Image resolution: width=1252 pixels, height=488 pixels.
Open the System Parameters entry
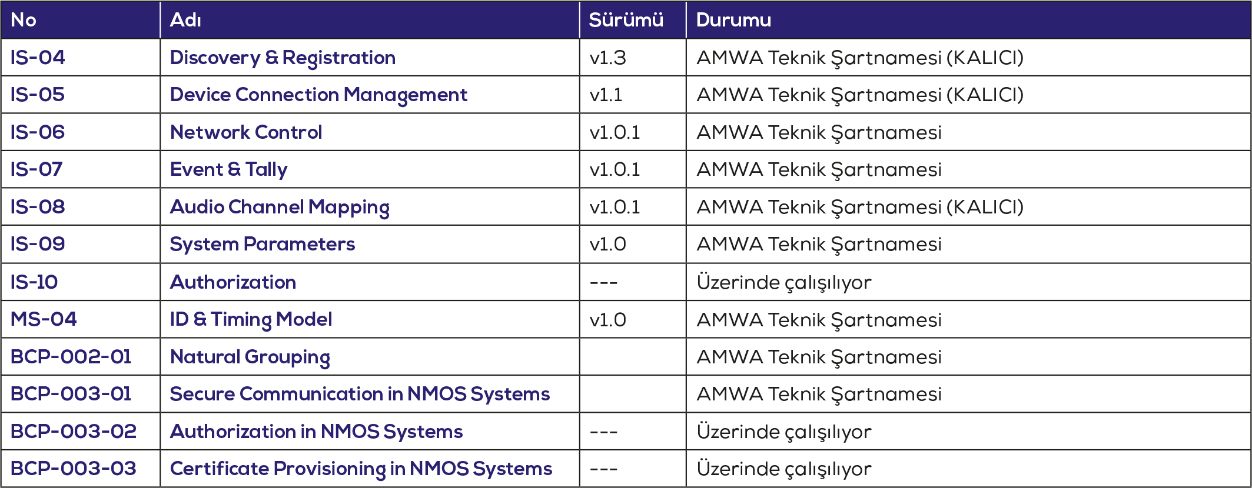click(263, 244)
